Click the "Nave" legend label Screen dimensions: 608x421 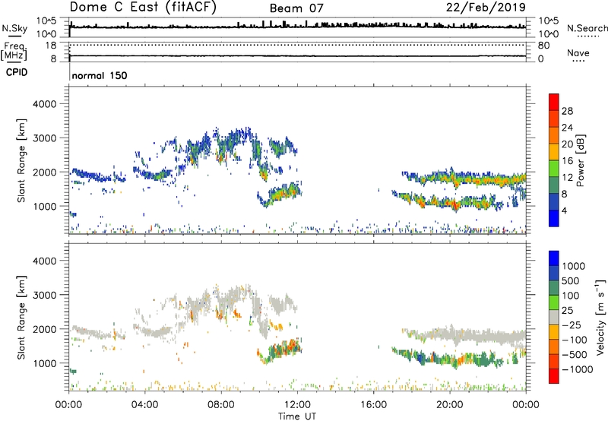tap(578, 52)
